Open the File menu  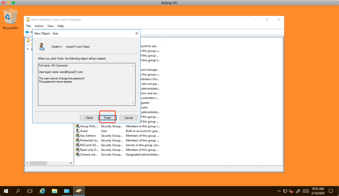pos(28,26)
